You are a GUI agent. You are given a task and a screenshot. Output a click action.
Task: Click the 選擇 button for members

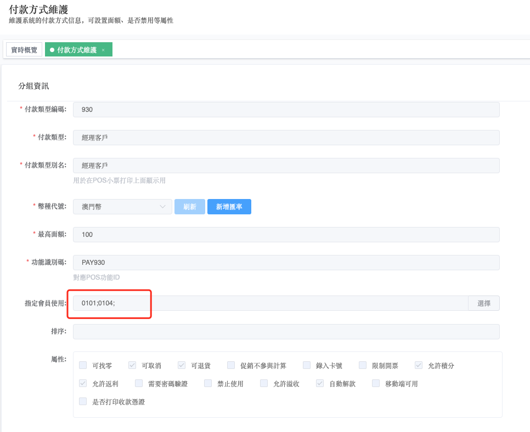(x=484, y=303)
